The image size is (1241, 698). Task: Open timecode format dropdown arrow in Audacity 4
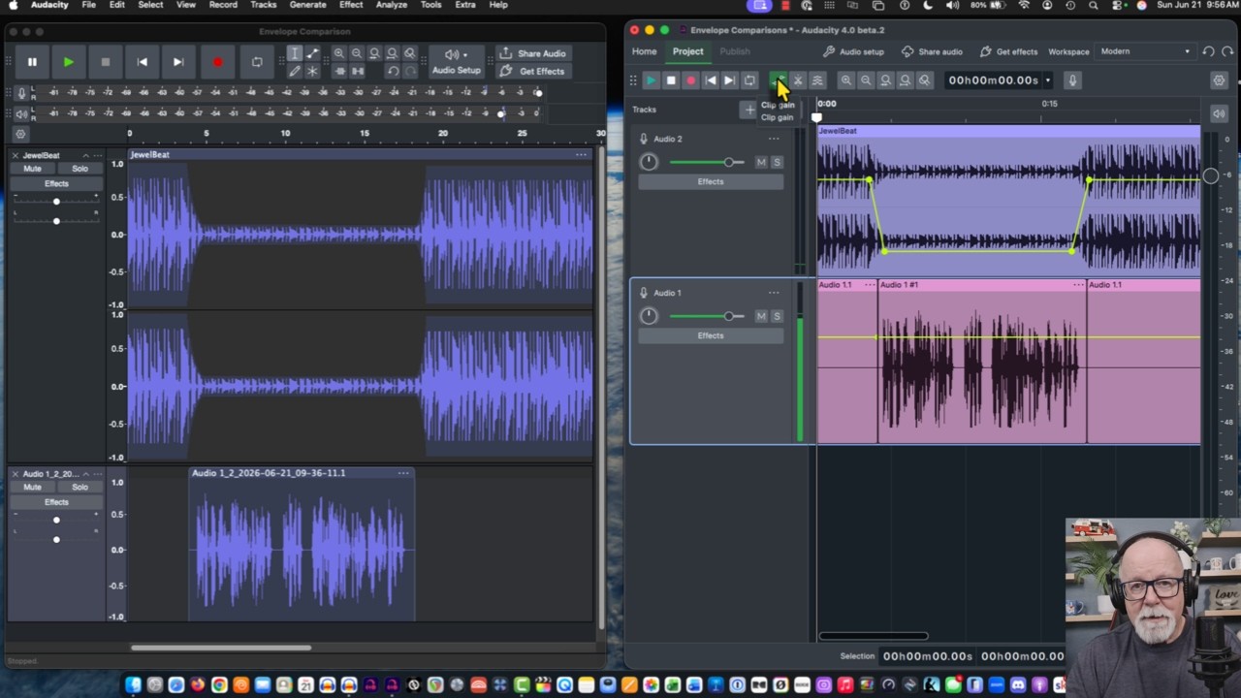(x=1048, y=80)
